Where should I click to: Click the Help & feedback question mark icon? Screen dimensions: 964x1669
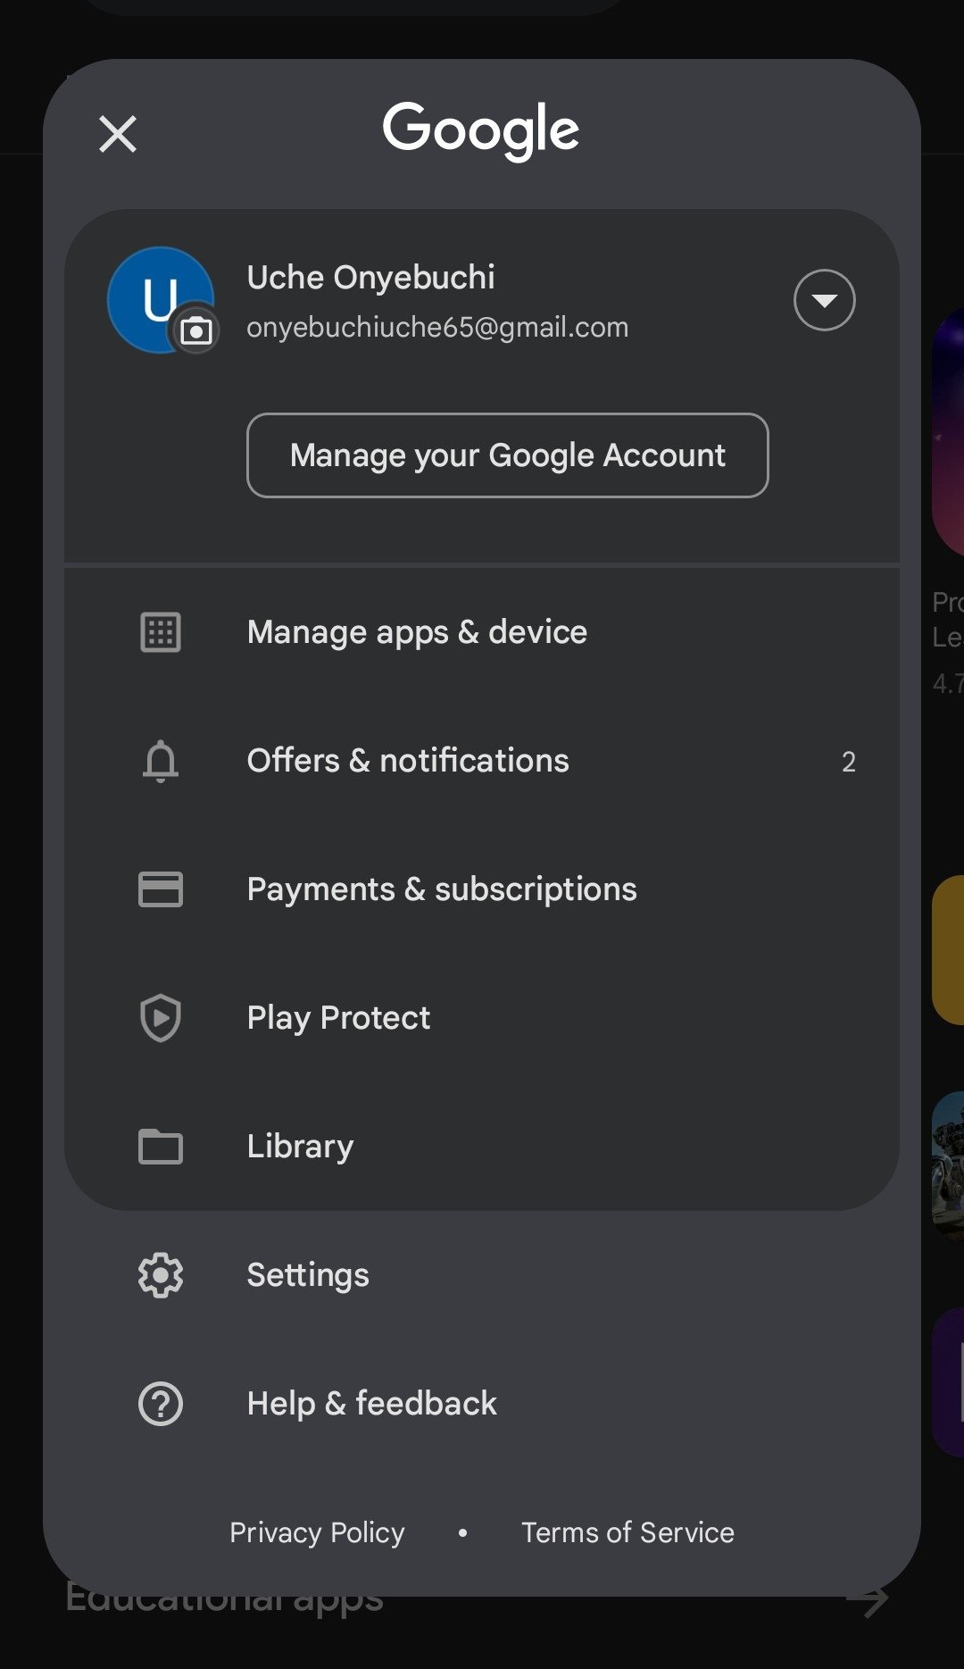[x=161, y=1404]
